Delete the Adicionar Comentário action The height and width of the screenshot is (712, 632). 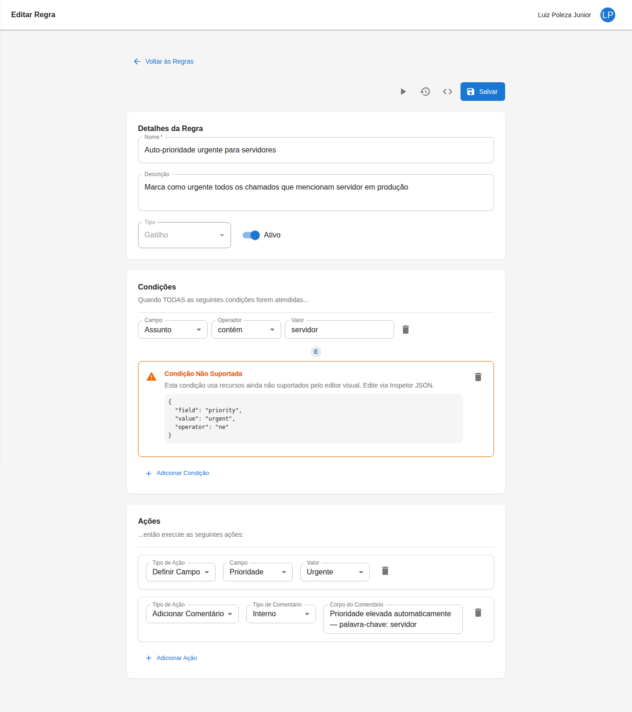click(x=478, y=613)
